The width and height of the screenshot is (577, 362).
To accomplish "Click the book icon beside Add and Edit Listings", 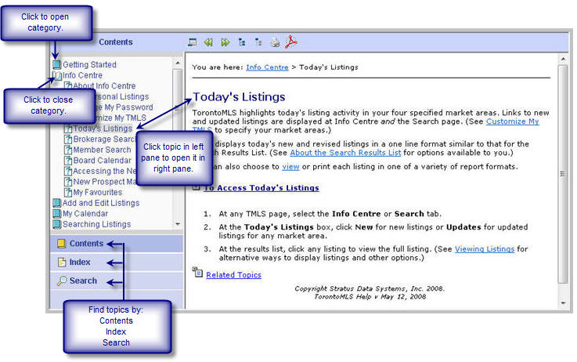I will pos(56,203).
